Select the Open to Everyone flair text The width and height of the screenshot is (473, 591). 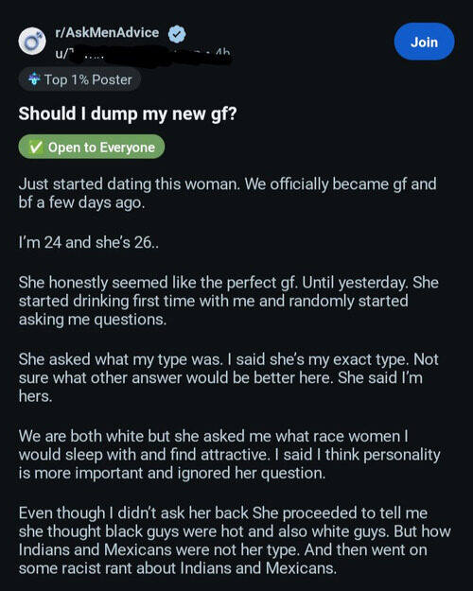pyautogui.click(x=101, y=148)
